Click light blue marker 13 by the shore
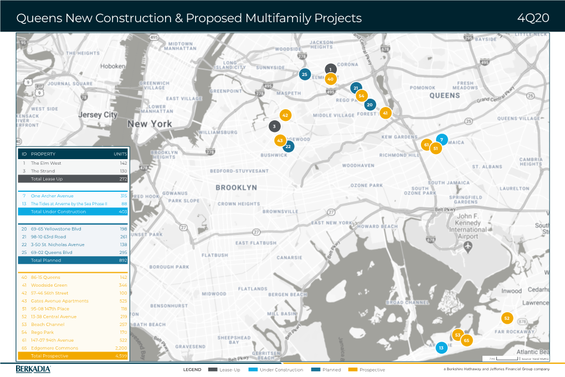 coord(441,348)
